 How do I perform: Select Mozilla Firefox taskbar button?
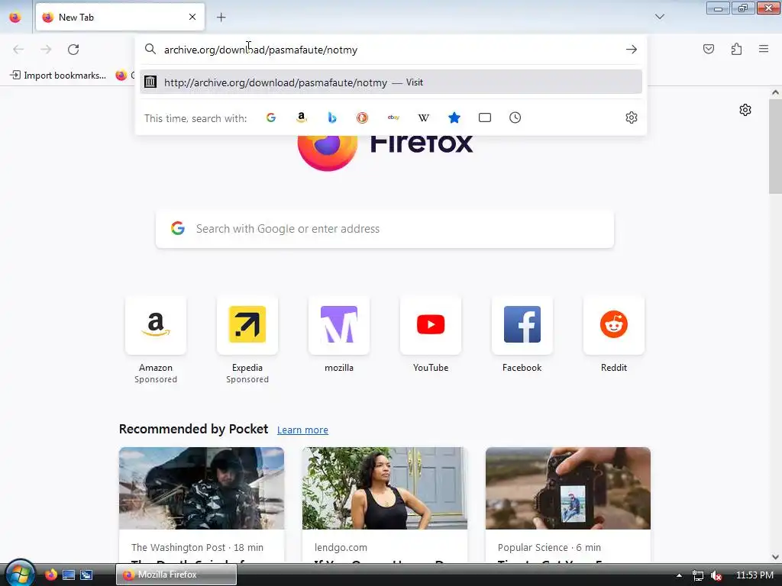(x=176, y=575)
